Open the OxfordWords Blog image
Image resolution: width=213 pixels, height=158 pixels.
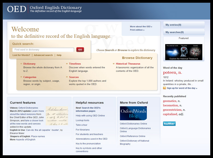click(x=133, y=113)
